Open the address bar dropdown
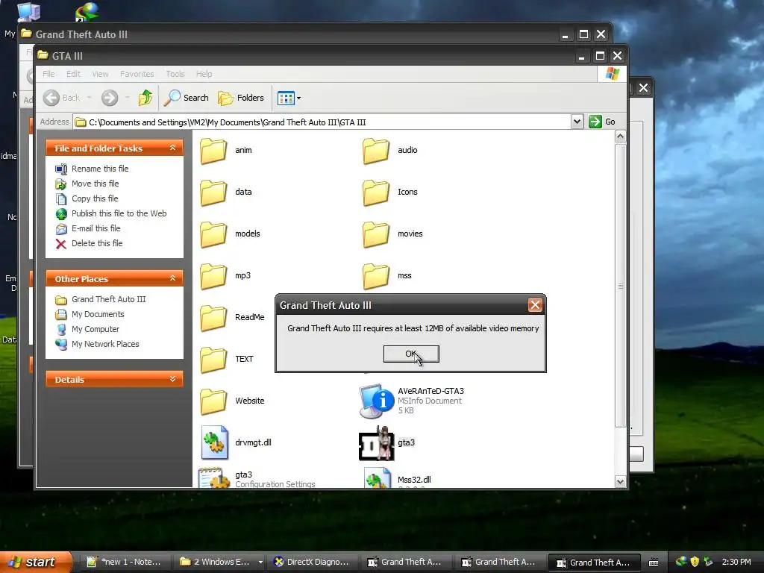This screenshot has width=764, height=573. coord(577,122)
